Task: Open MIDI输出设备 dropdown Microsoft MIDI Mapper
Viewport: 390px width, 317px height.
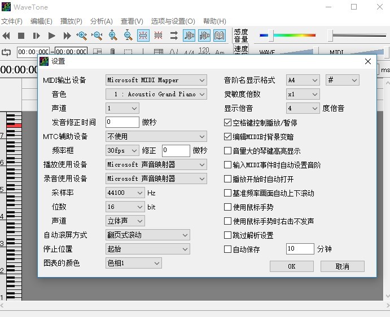Action: click(x=156, y=80)
